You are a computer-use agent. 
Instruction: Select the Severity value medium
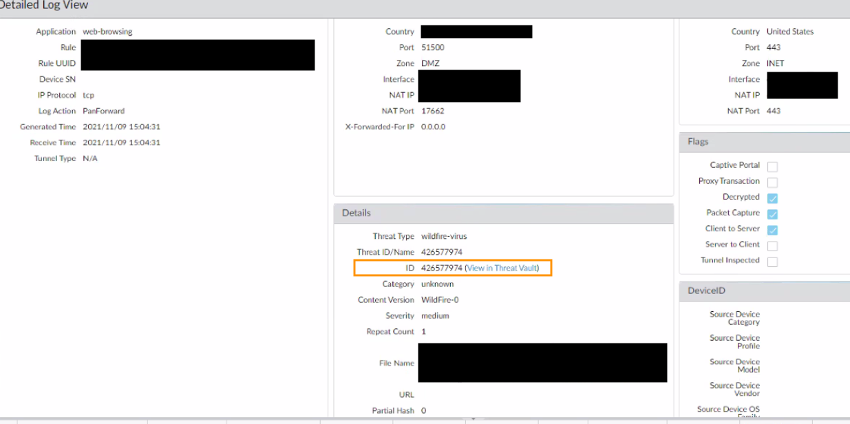click(435, 316)
